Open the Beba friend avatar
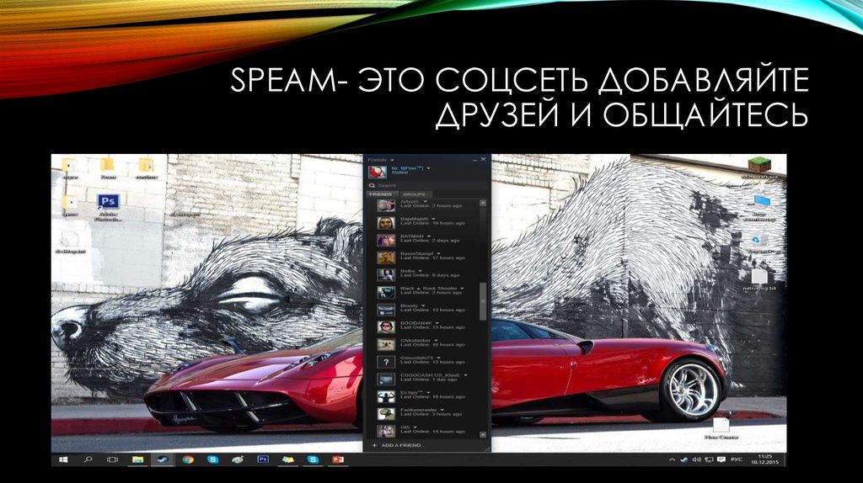863x483 pixels. tap(386, 275)
